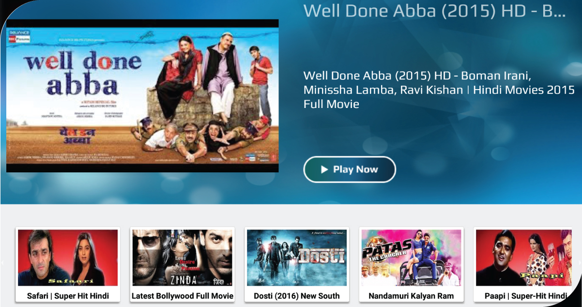This screenshot has width=582, height=307.
Task: Click the Play Now button
Action: point(350,169)
